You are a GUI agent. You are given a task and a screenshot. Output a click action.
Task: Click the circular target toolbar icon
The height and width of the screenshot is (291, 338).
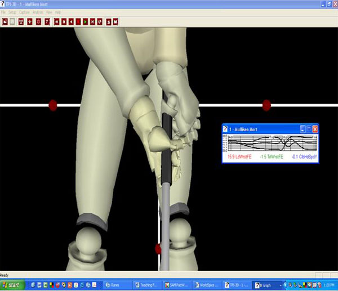coord(38,22)
